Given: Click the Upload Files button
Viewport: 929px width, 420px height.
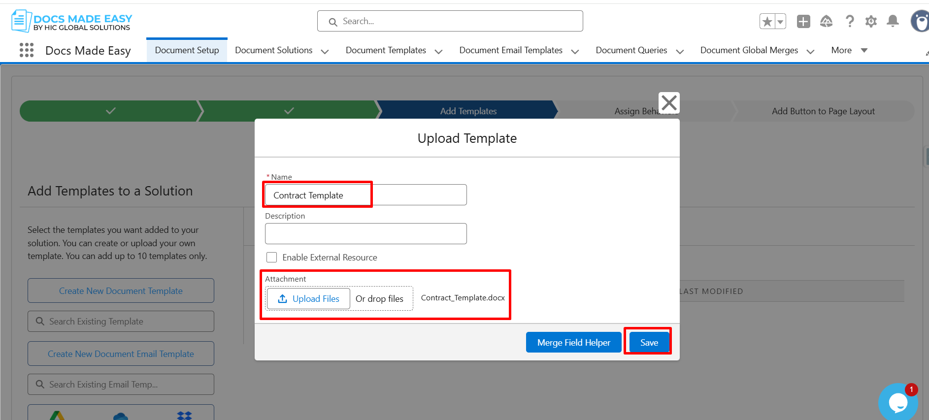Looking at the screenshot, I should pos(308,299).
